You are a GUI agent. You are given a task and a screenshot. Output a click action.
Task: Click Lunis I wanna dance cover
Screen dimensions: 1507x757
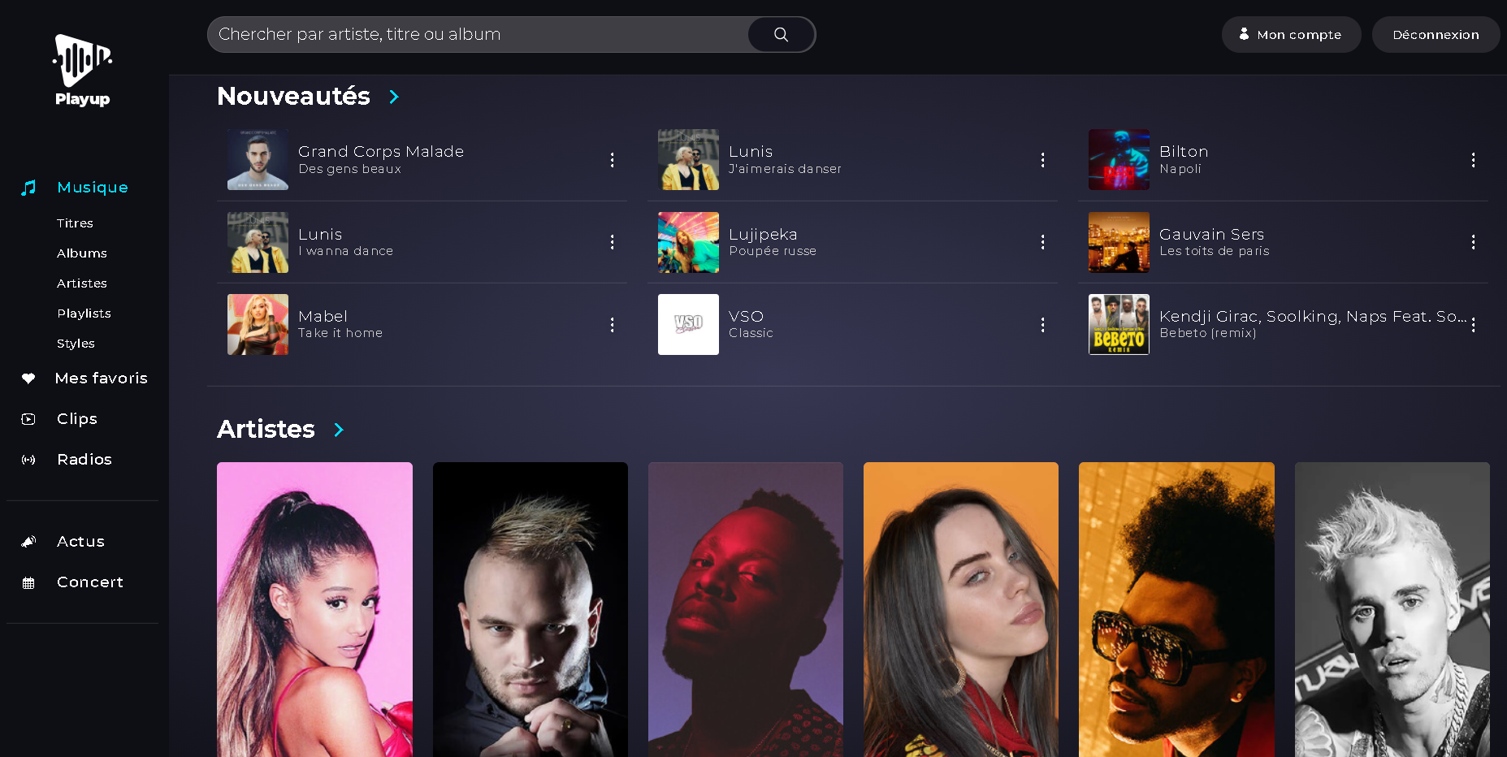click(258, 242)
